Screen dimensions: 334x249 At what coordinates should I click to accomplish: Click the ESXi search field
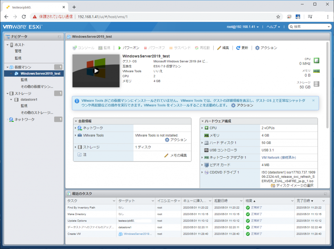[x=310, y=27]
